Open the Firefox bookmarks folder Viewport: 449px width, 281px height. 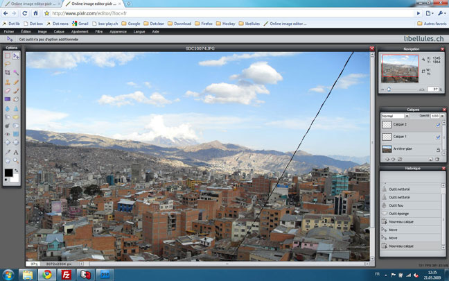(204, 24)
